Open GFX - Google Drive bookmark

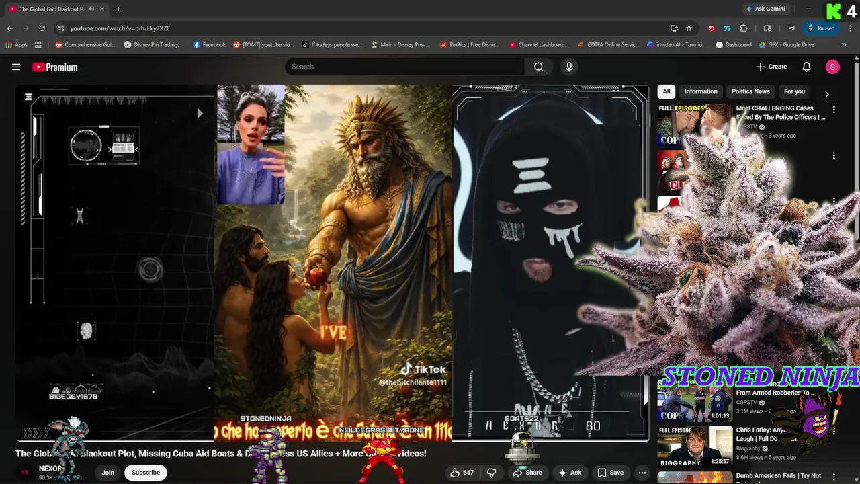coord(786,45)
